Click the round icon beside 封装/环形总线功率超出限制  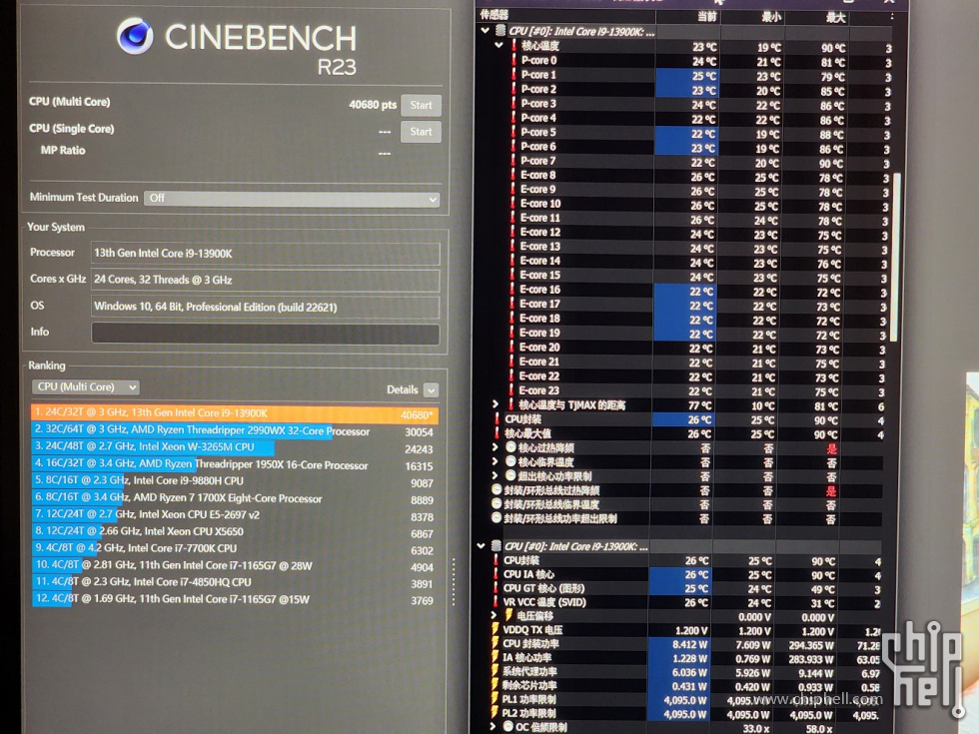point(497,518)
